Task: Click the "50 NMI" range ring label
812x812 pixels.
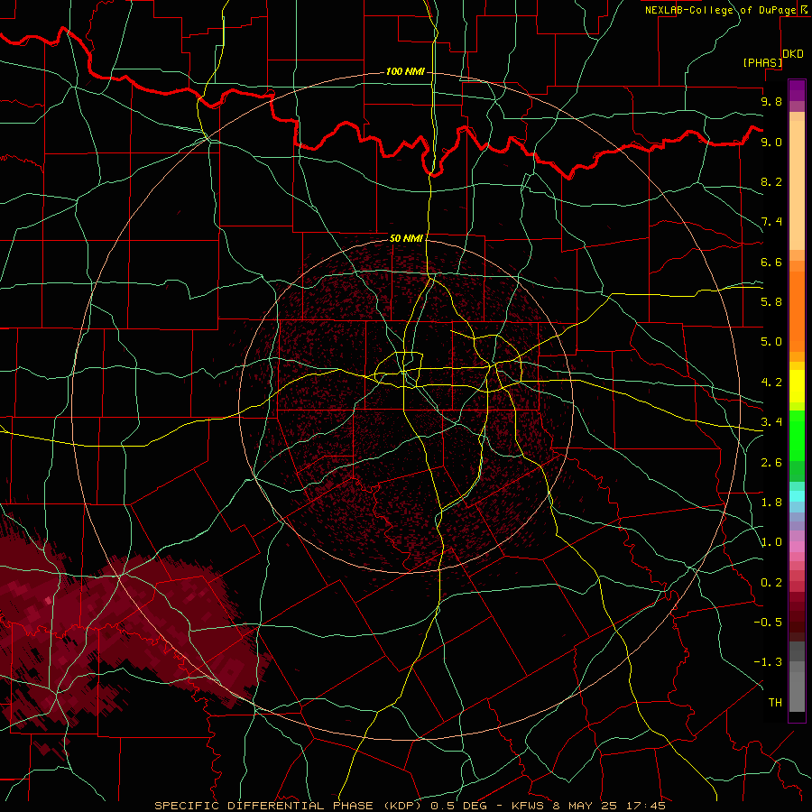Action: pyautogui.click(x=406, y=238)
